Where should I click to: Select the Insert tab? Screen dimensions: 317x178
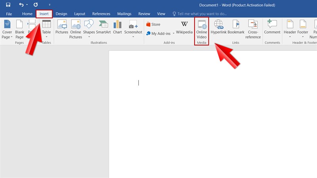click(44, 14)
